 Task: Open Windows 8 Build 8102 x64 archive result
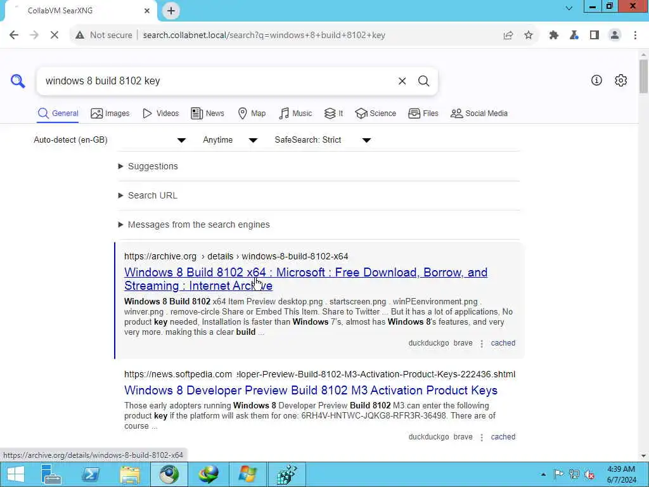[306, 279]
